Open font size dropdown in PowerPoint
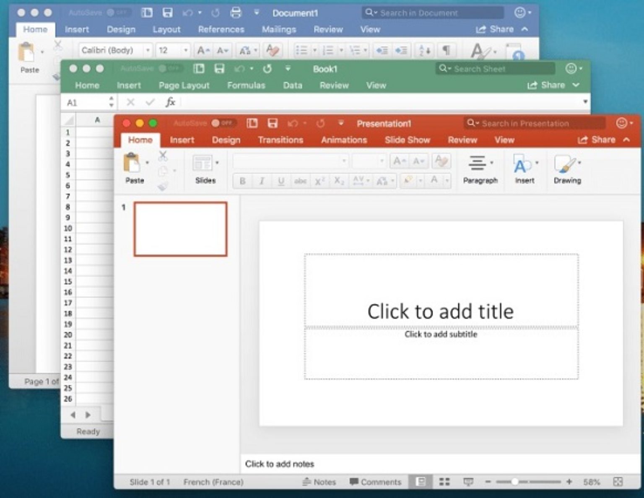644x498 pixels. 381,161
